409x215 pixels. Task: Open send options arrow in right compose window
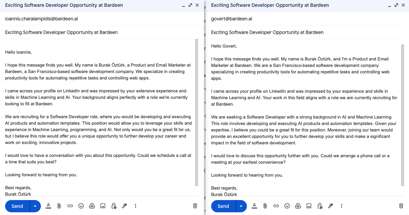coord(241,206)
